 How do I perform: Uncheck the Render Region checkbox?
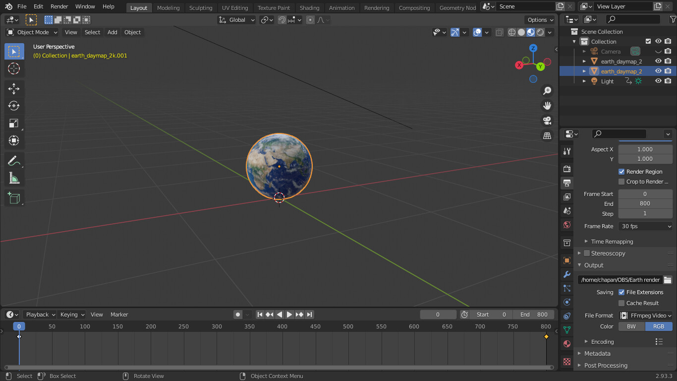[621, 172]
